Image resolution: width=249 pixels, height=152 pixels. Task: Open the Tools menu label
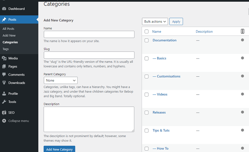click(x=12, y=102)
